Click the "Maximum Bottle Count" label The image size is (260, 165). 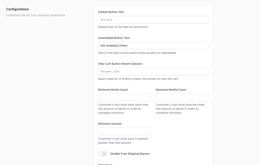point(171,90)
